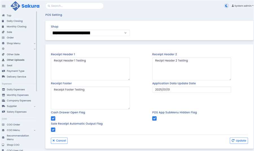
Task: Click the Seat chair icon
Action: click(3, 66)
